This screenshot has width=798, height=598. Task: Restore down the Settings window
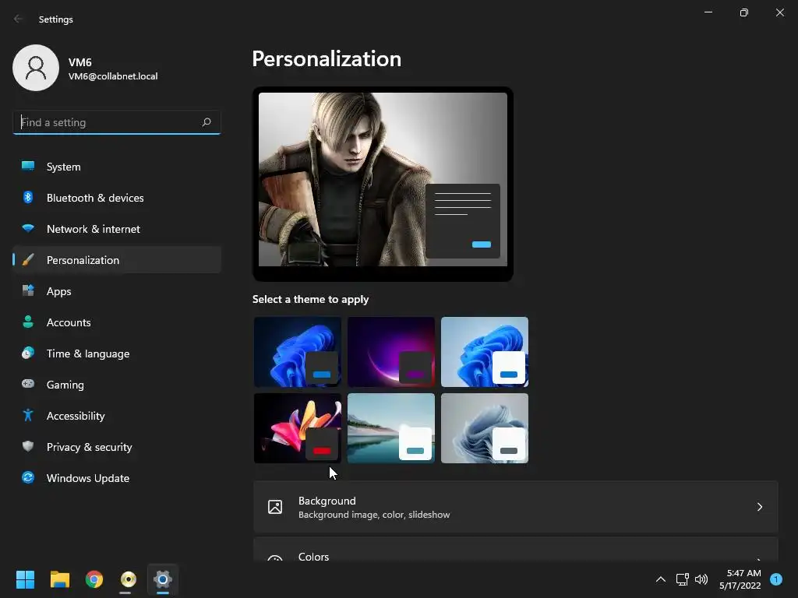point(744,12)
